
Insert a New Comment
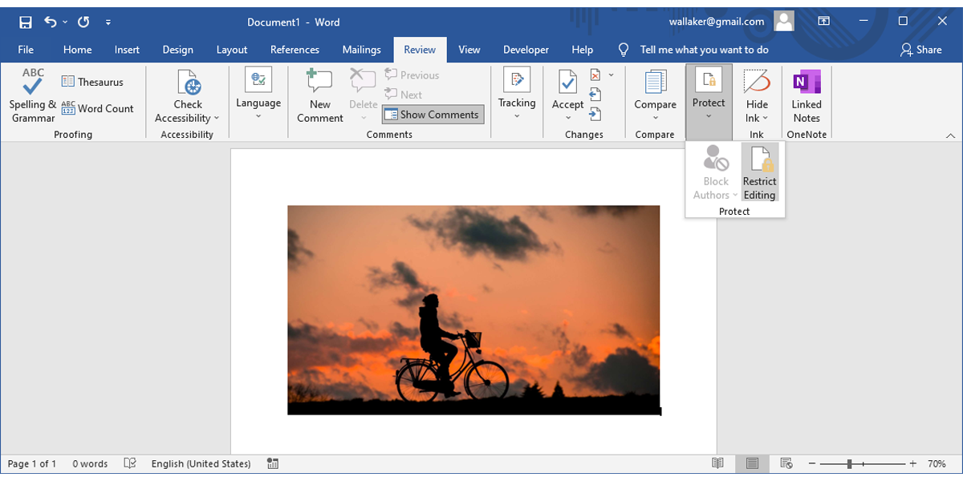coord(319,96)
